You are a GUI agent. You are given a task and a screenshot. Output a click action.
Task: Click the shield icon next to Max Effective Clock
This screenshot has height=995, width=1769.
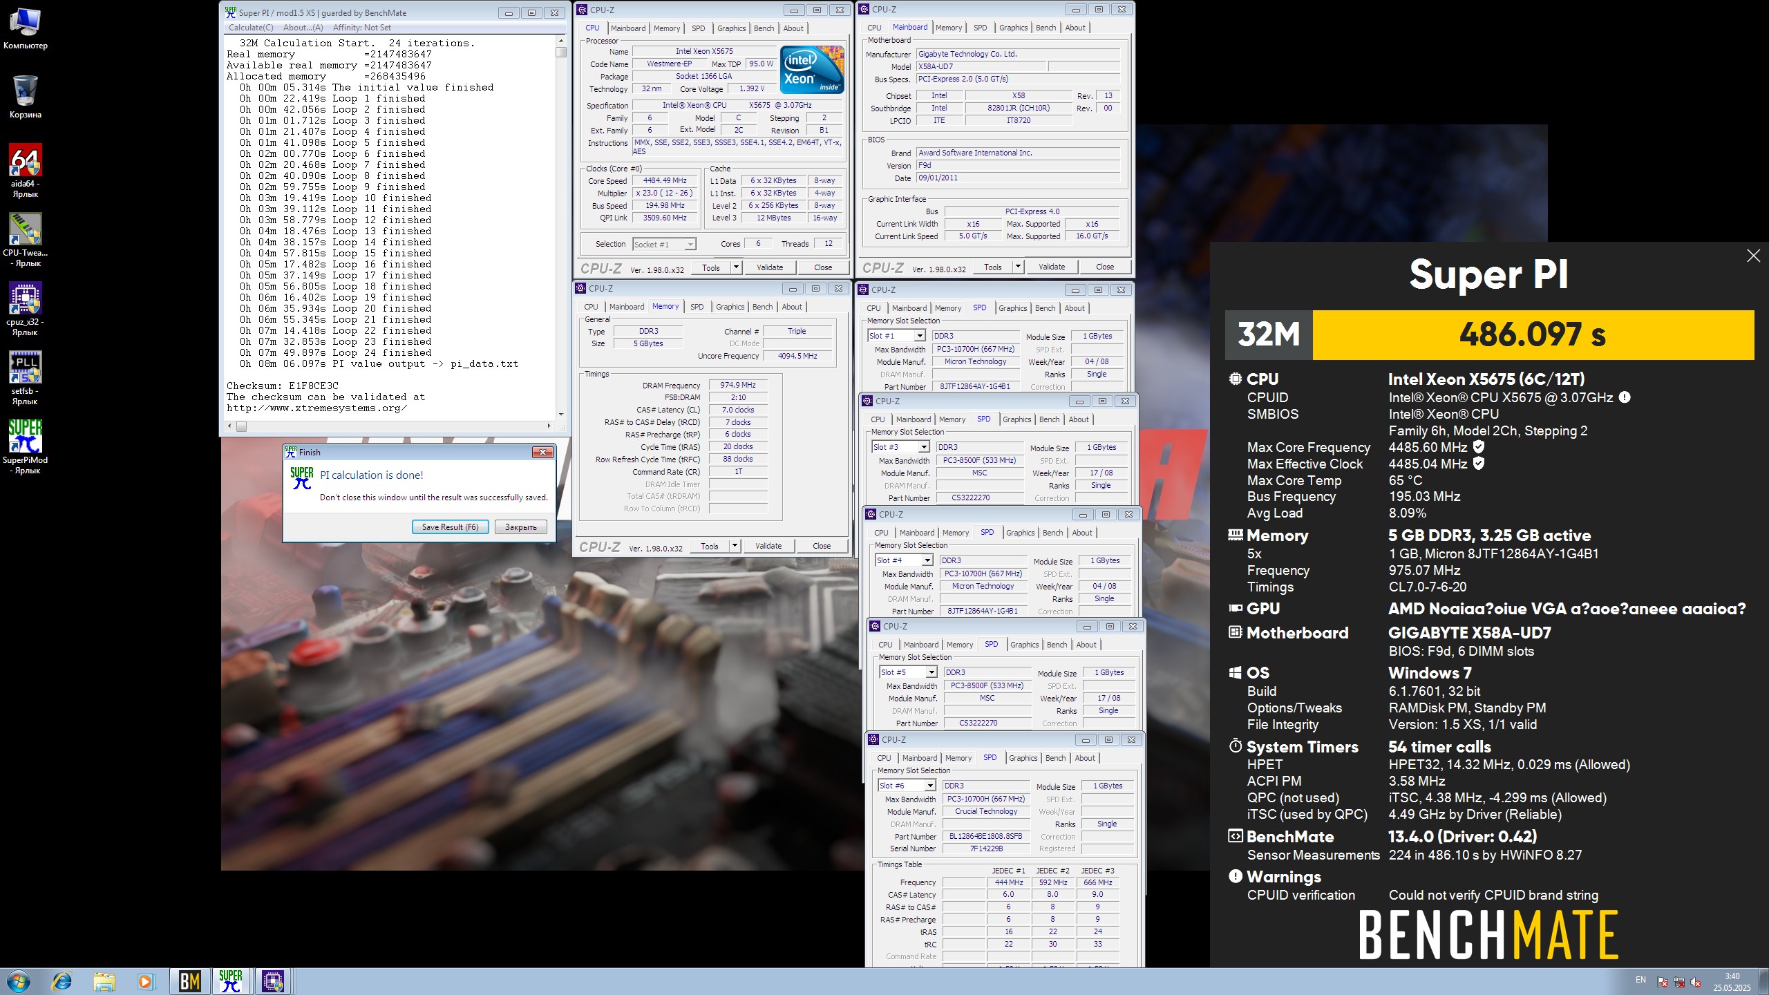(x=1479, y=464)
